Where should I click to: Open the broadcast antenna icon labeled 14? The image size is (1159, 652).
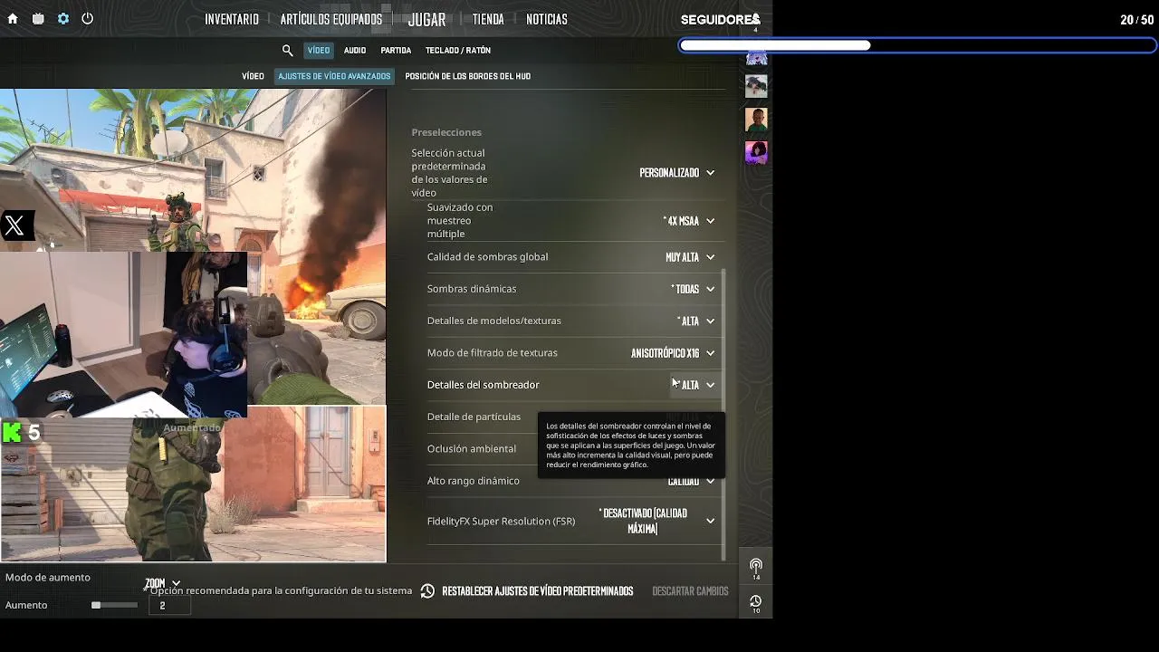[756, 569]
